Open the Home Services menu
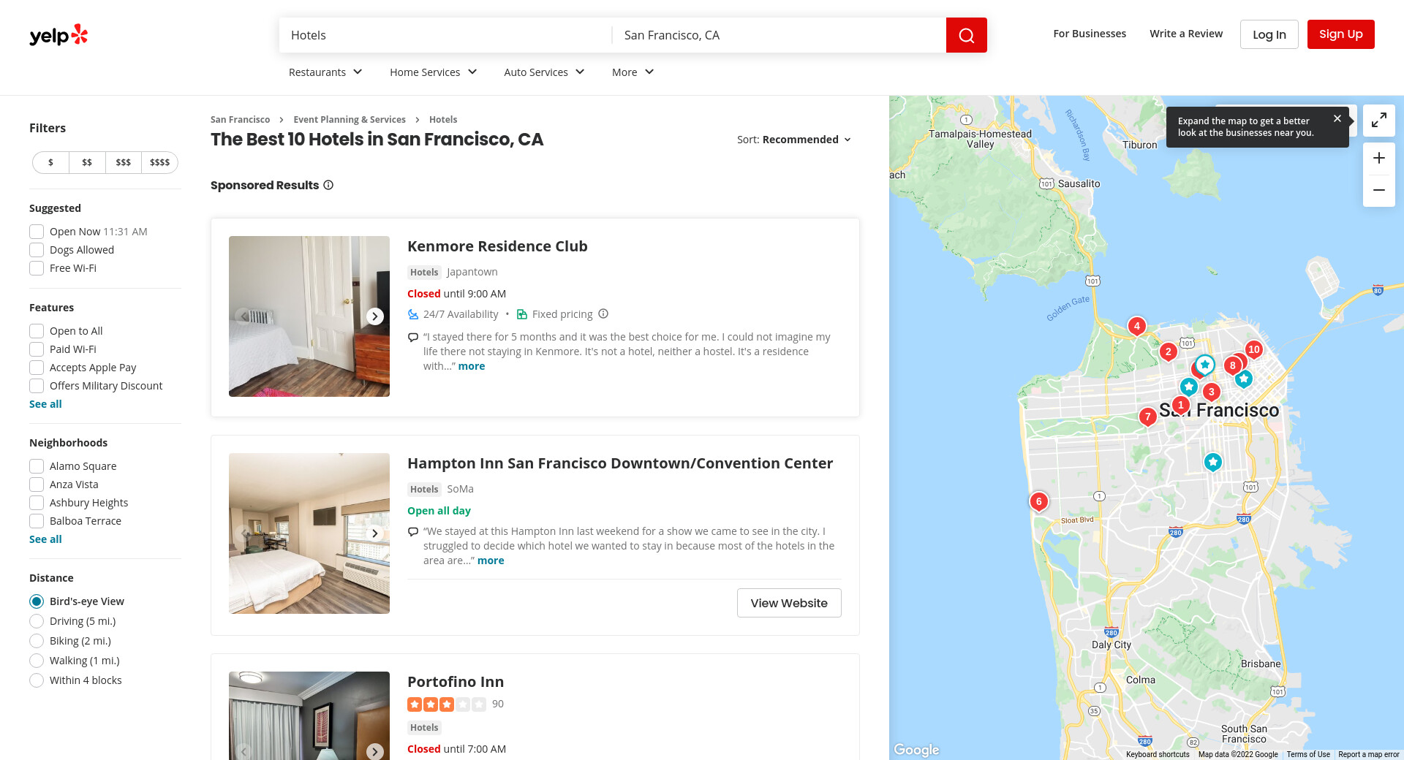 coord(433,72)
